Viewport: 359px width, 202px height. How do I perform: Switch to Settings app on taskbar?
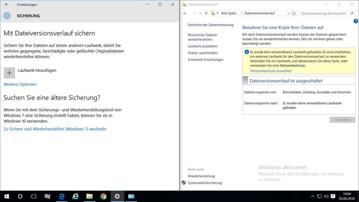point(117,196)
